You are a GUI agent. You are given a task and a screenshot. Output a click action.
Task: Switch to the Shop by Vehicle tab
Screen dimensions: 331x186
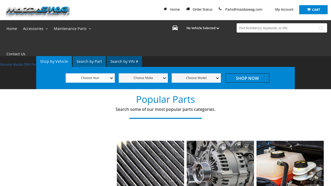click(54, 61)
